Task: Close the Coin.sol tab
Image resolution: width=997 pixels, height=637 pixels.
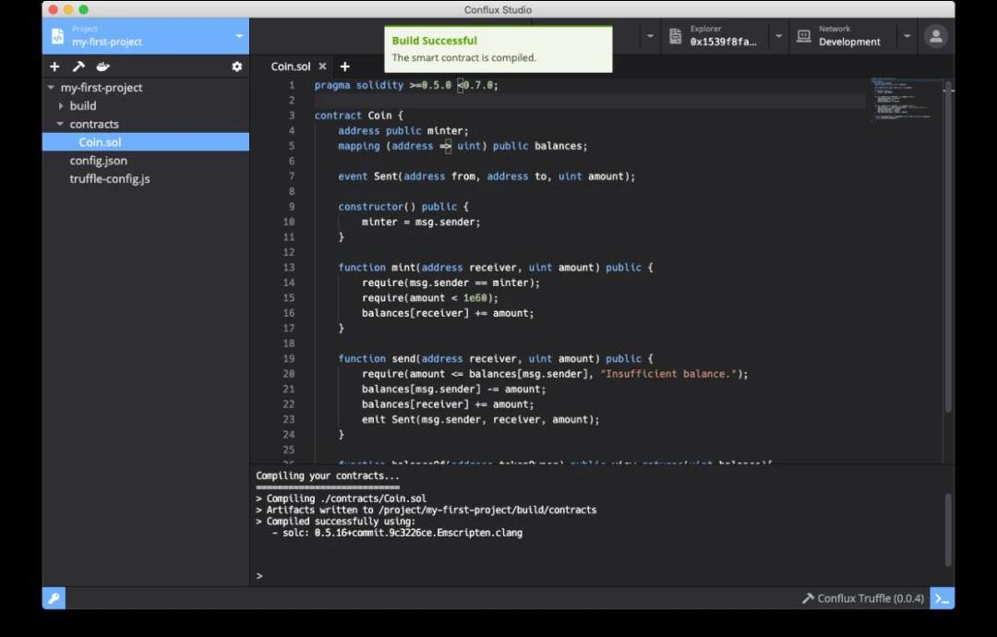Action: pos(322,66)
